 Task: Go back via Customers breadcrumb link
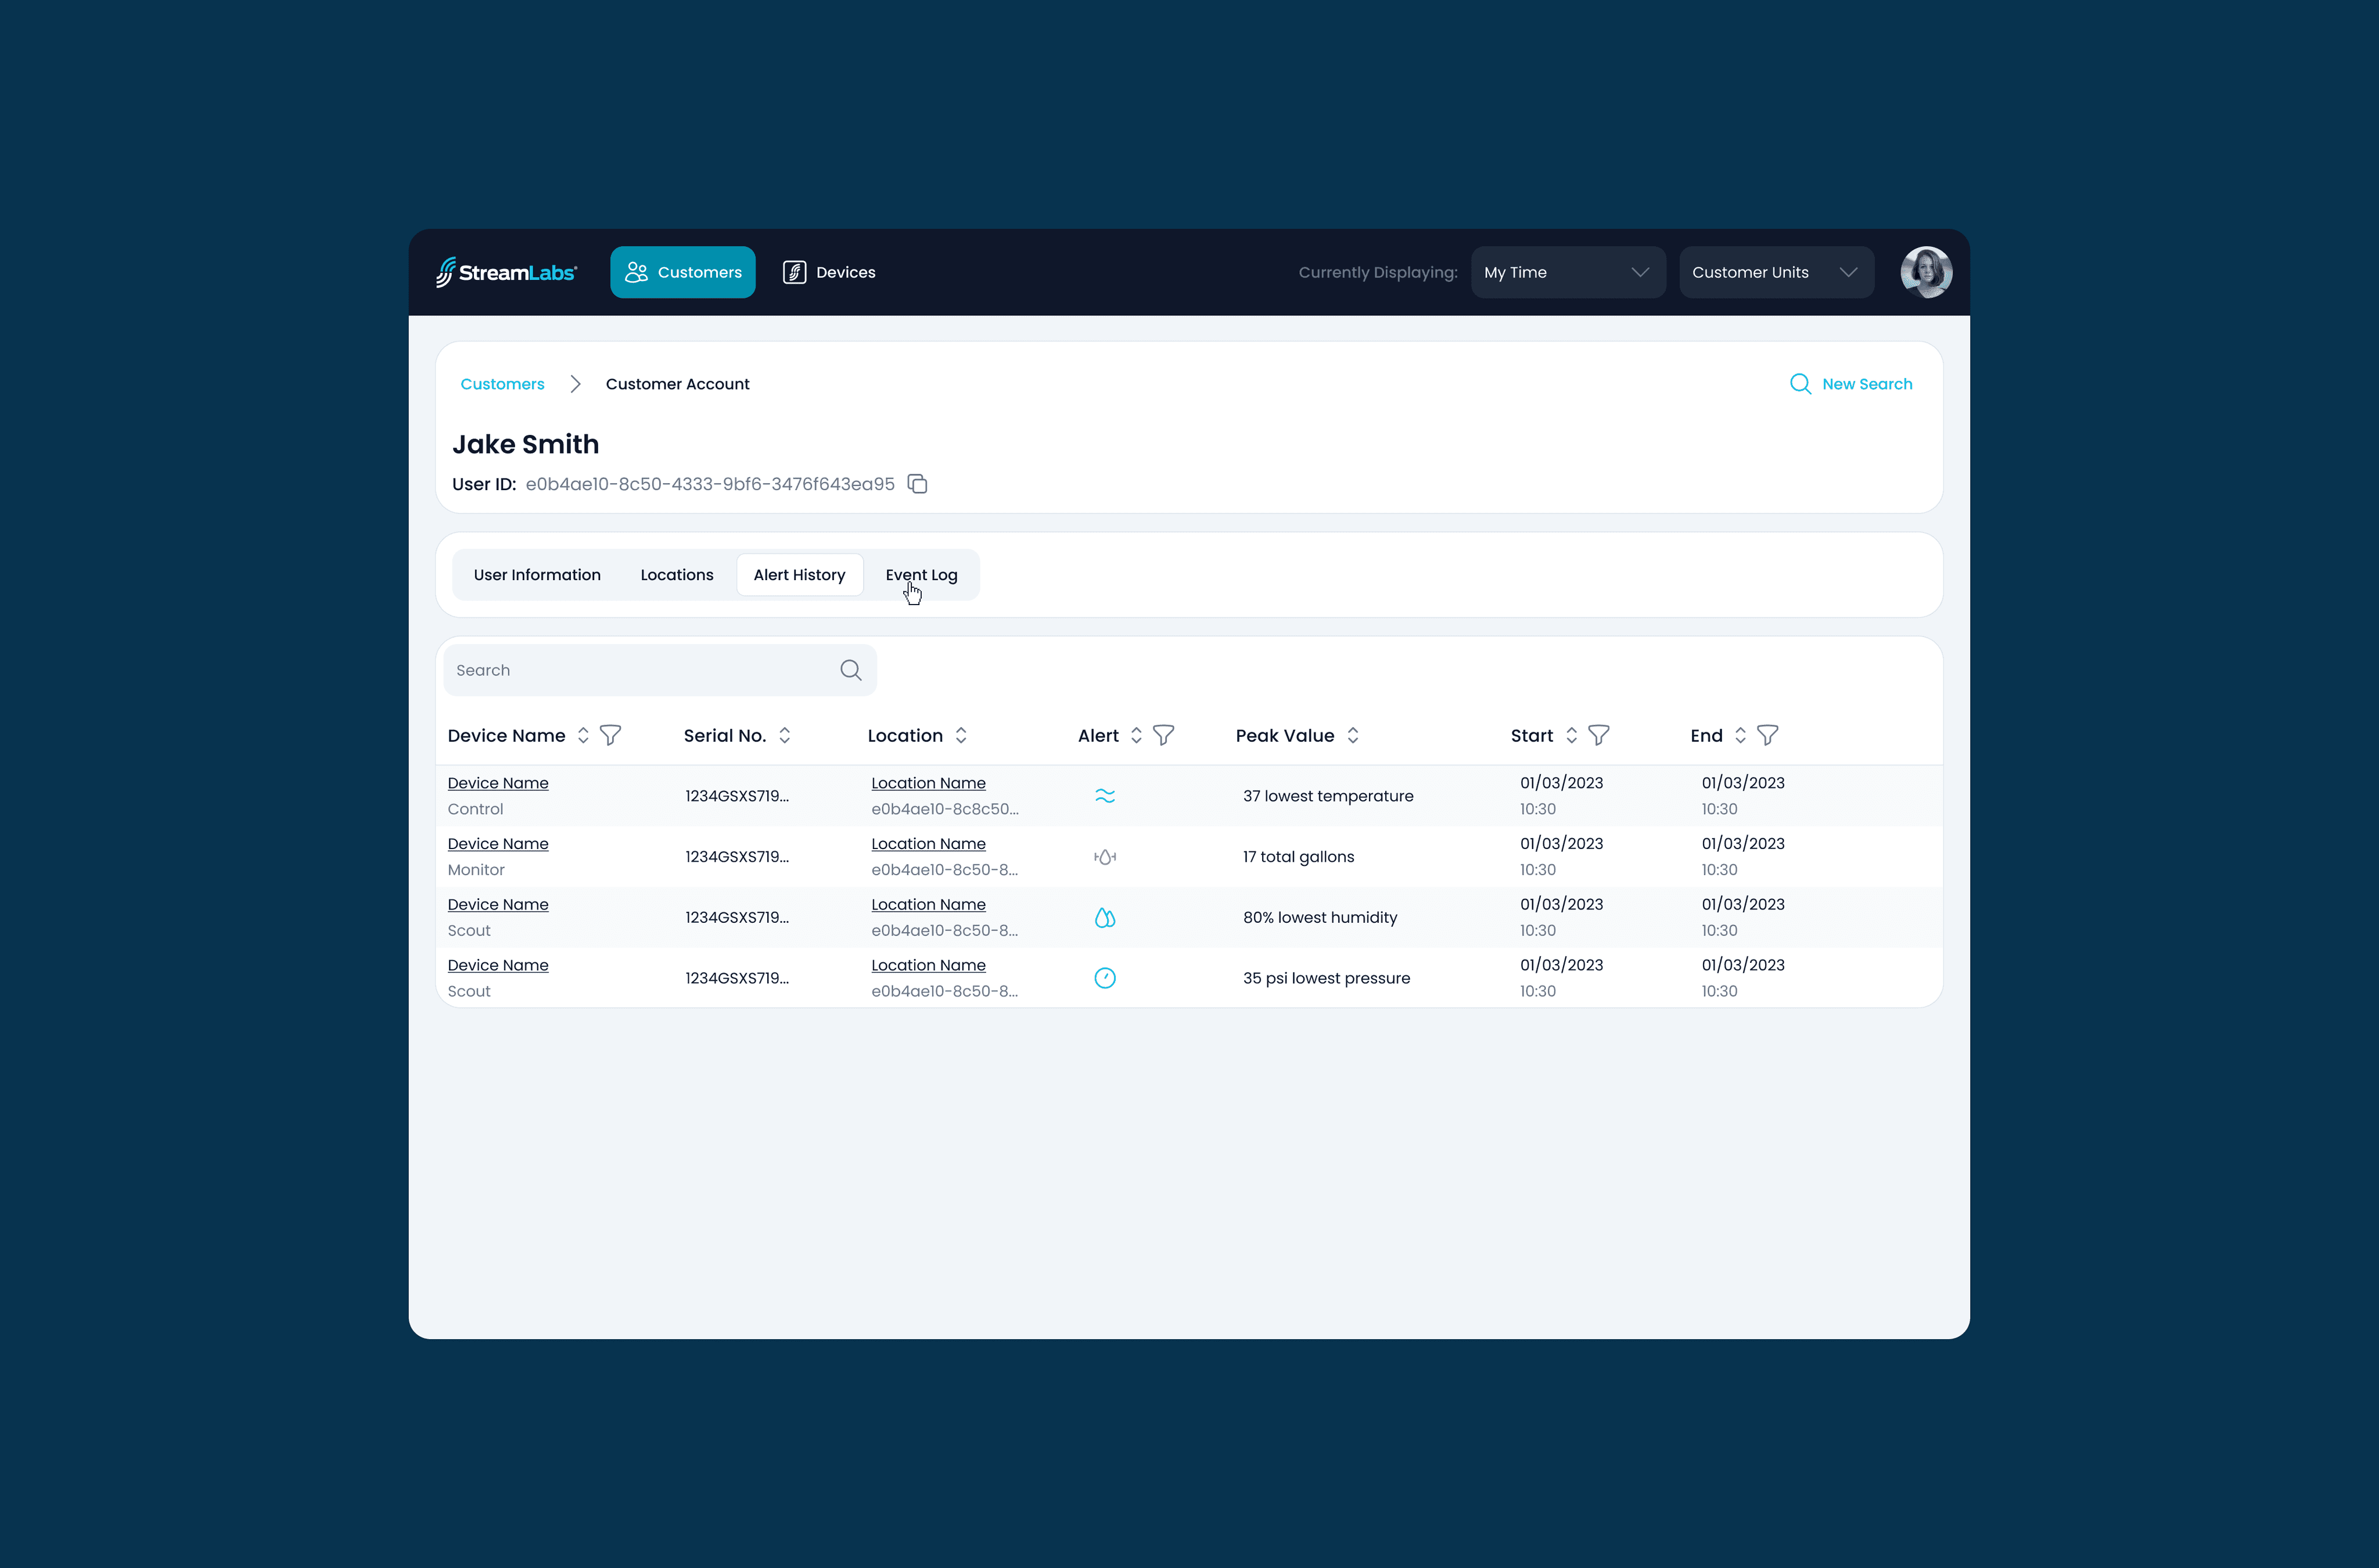coord(502,384)
